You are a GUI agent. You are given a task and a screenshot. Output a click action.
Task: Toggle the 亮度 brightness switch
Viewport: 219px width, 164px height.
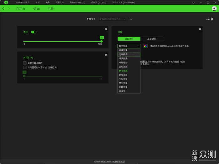(x=34, y=32)
